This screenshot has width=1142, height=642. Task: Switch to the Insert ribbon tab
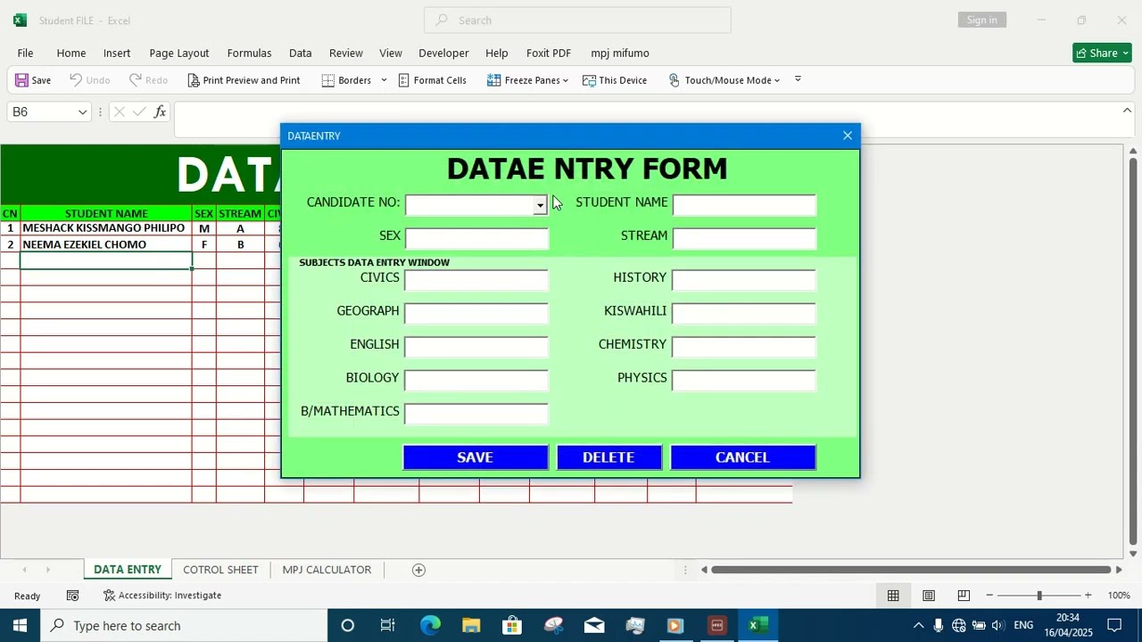117,53
